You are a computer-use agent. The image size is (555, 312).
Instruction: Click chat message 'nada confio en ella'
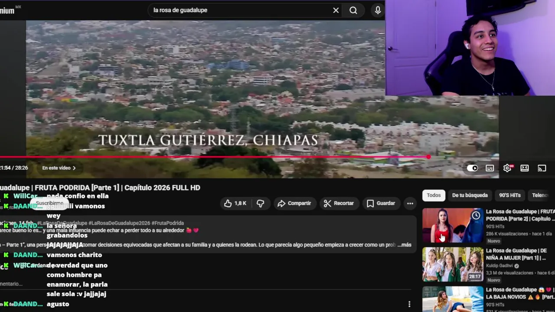coord(78,196)
